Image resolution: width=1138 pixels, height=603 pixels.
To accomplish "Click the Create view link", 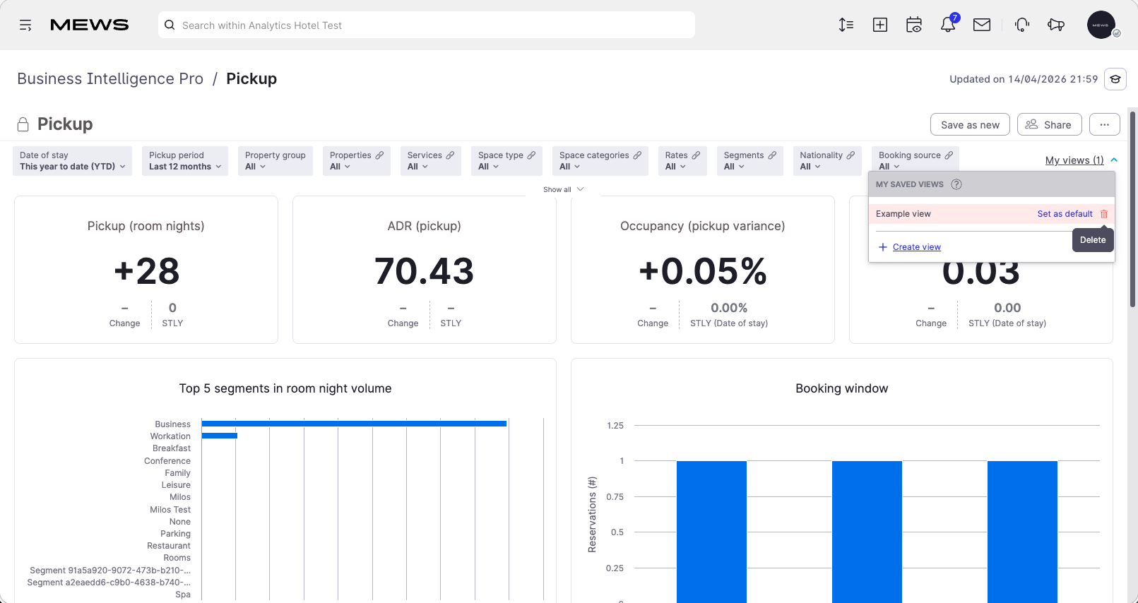I will pos(916,247).
